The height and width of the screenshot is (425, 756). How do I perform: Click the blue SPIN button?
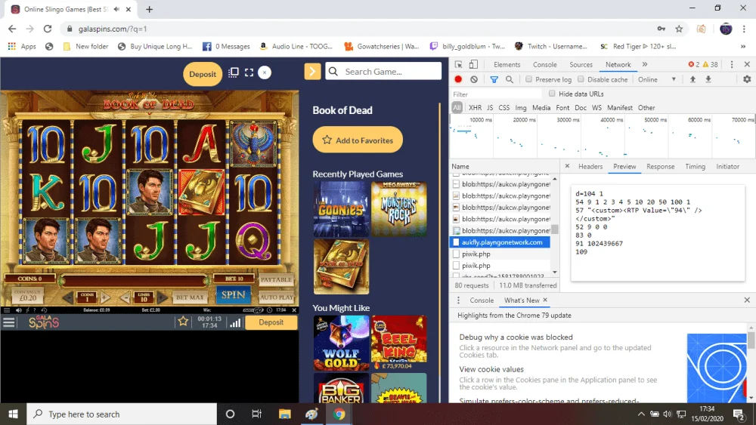pos(234,294)
